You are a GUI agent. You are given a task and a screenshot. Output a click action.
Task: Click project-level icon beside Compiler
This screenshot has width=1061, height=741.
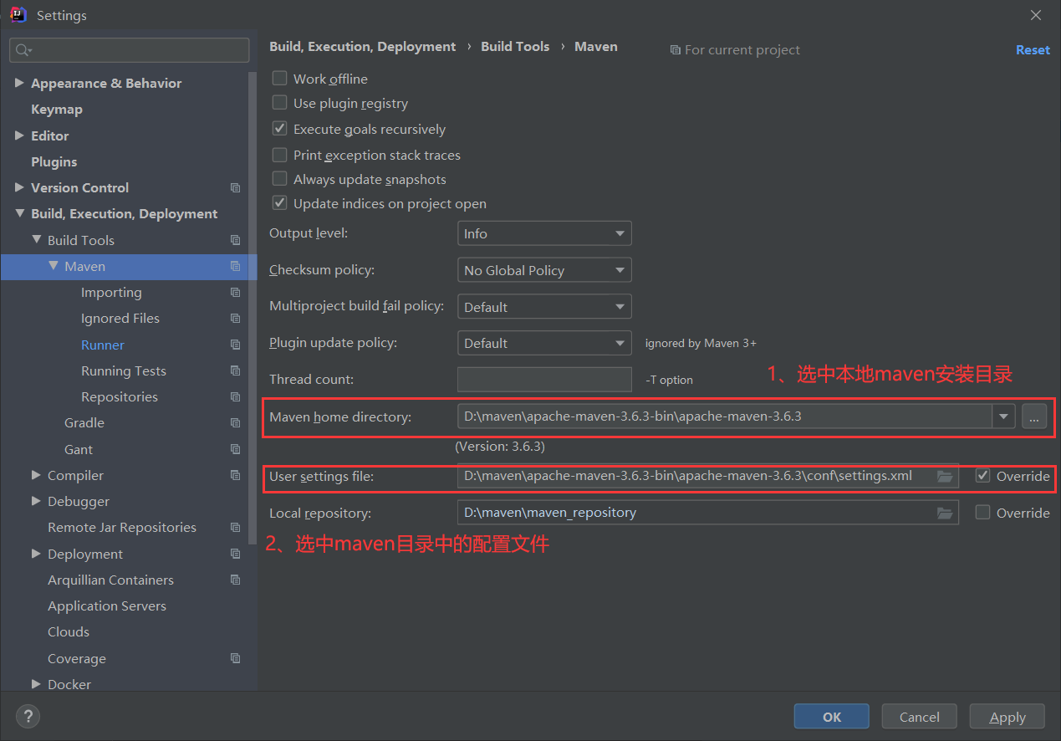click(235, 475)
